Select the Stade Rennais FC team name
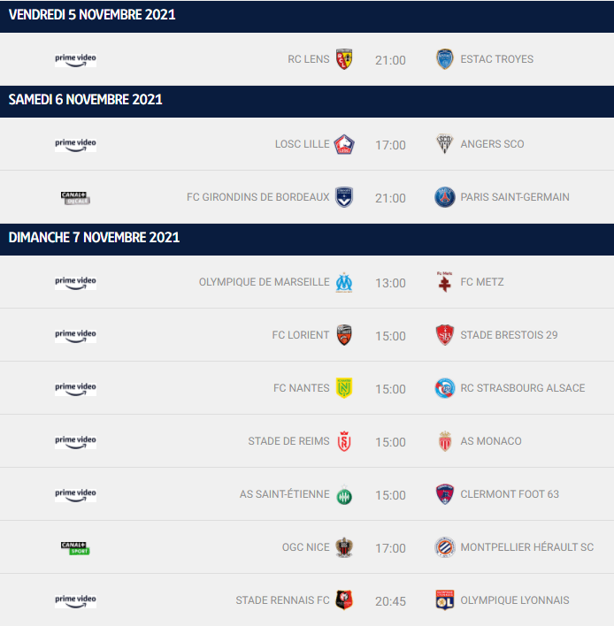The height and width of the screenshot is (626, 614). pyautogui.click(x=282, y=600)
